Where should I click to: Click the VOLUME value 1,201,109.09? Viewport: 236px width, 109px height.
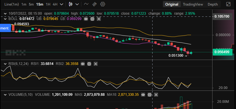click(x=62, y=95)
